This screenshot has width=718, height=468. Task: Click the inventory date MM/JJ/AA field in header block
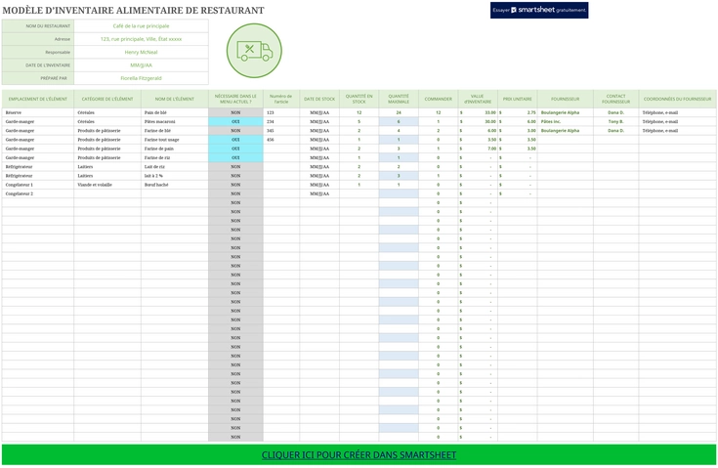141,65
